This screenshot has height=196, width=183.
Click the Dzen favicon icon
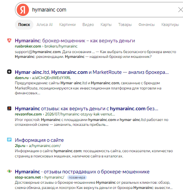[9, 72]
